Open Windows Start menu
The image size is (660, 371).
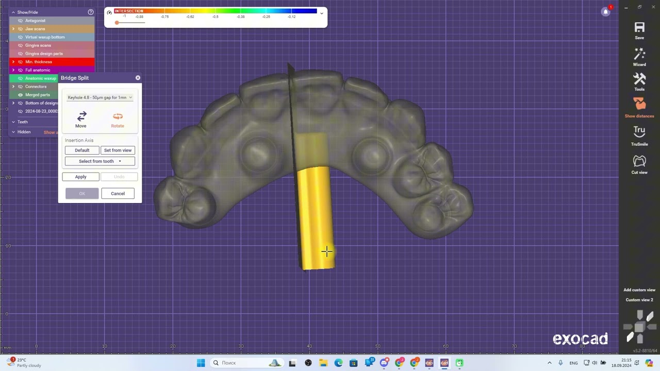pyautogui.click(x=201, y=363)
